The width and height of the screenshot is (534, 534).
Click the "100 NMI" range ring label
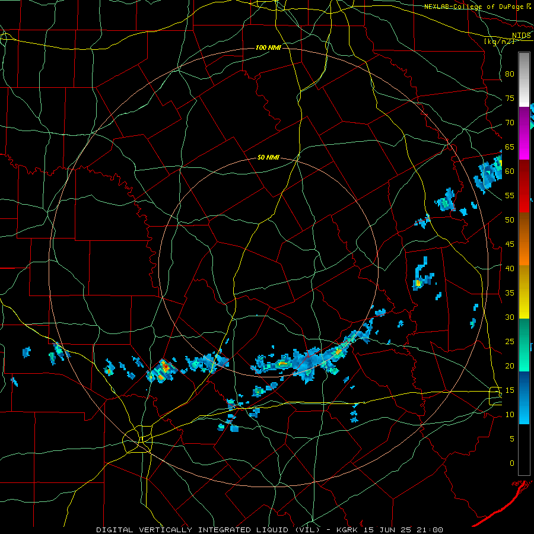coord(268,47)
